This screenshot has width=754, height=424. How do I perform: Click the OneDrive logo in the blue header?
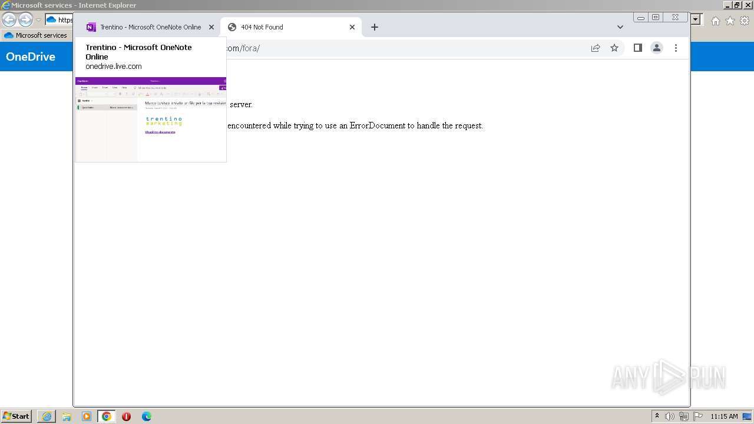(x=31, y=57)
